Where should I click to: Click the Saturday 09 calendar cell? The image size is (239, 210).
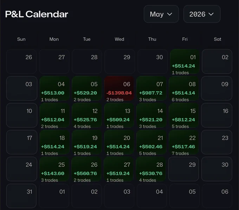(x=217, y=88)
